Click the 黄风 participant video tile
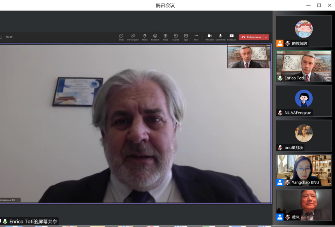The width and height of the screenshot is (335, 227). click(304, 205)
